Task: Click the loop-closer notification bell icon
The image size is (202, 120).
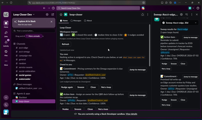Action: click(x=143, y=15)
